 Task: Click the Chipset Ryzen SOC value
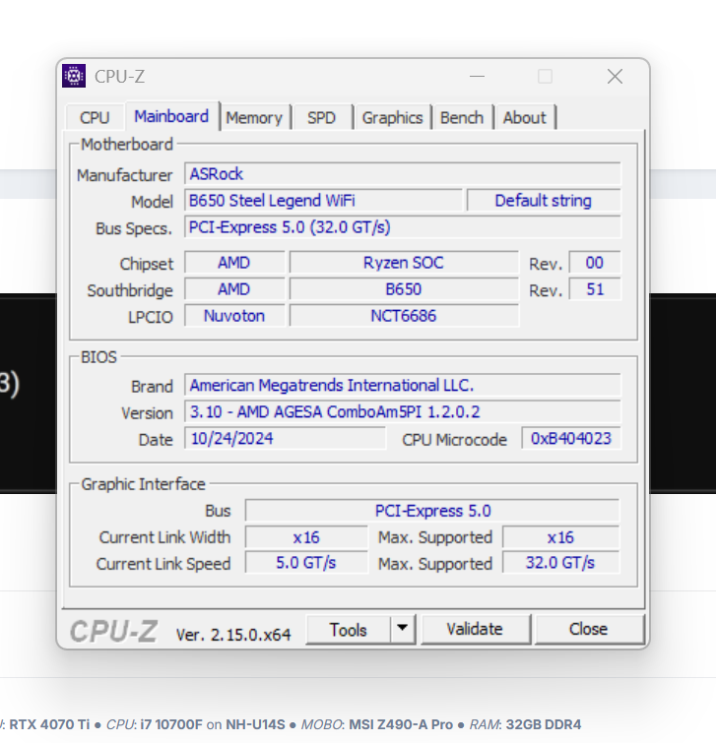tap(404, 263)
